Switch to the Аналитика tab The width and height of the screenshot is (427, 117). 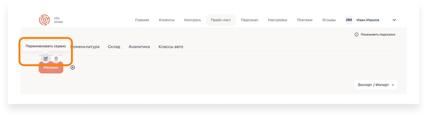[139, 47]
